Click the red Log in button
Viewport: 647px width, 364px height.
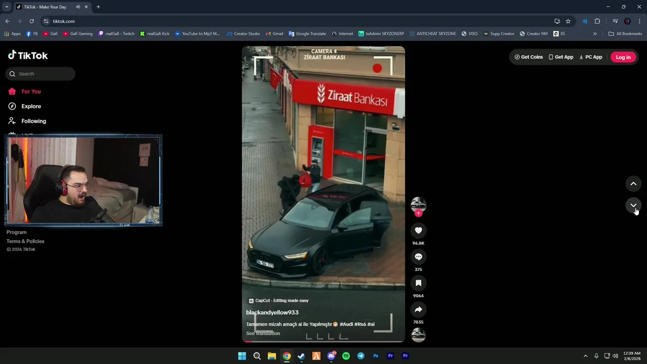(623, 57)
